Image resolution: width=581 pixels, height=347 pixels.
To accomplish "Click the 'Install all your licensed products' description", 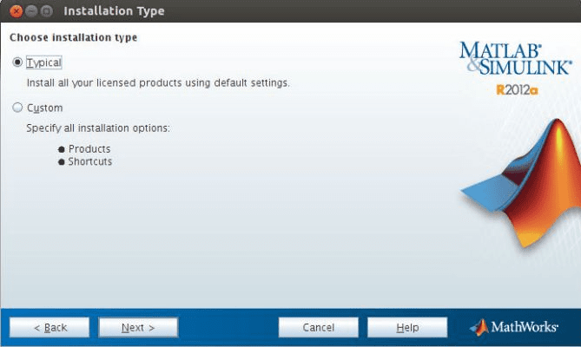I will (157, 83).
